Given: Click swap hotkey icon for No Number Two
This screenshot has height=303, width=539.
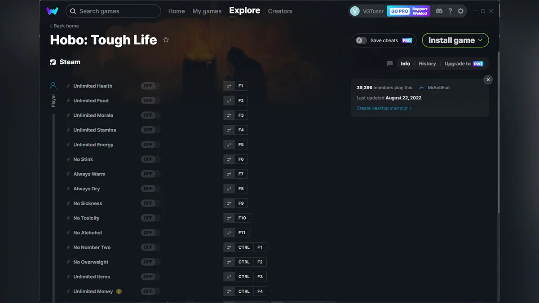Looking at the screenshot, I should [x=229, y=247].
